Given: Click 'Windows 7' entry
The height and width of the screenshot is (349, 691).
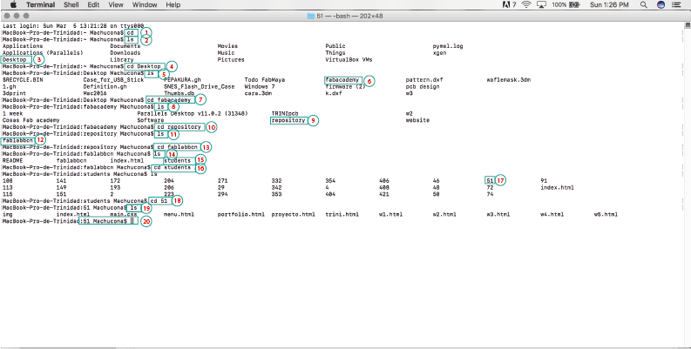Looking at the screenshot, I should [x=260, y=87].
